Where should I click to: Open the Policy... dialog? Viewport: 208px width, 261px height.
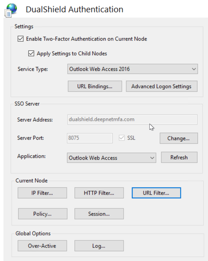point(43,214)
